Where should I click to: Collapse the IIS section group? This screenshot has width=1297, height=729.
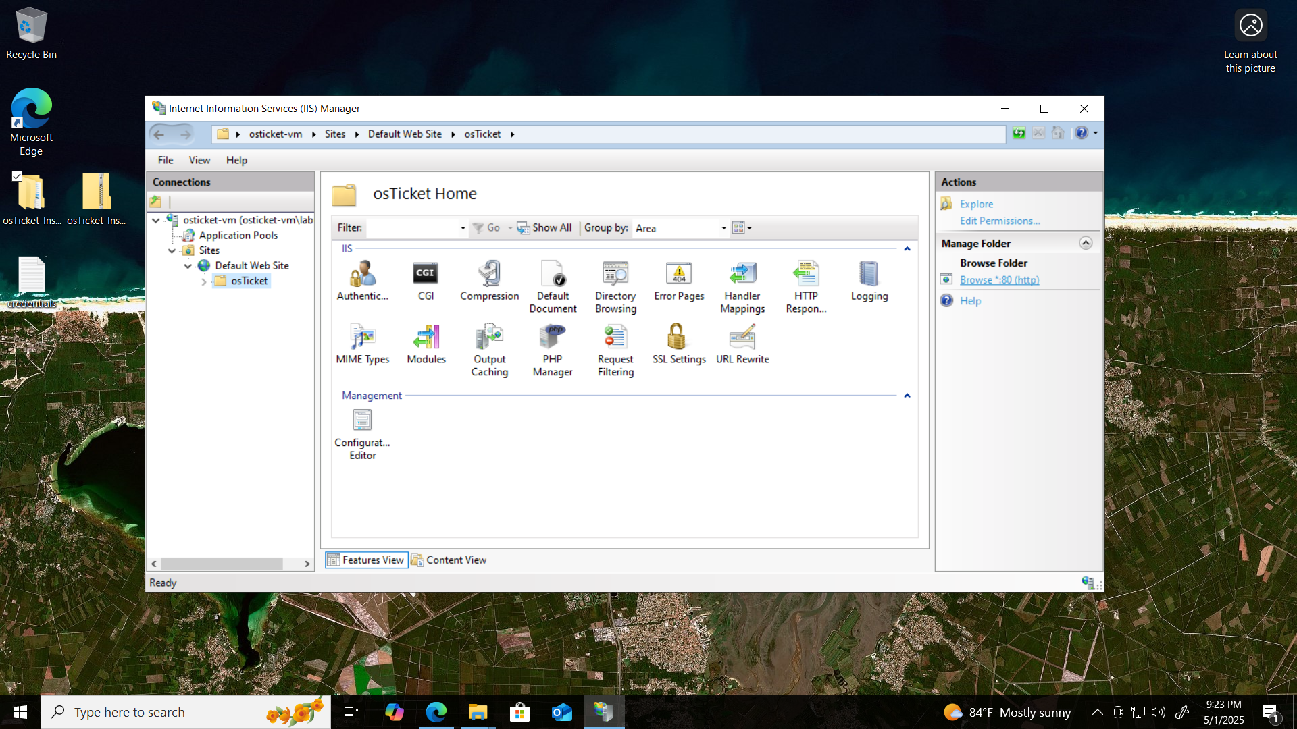point(907,249)
